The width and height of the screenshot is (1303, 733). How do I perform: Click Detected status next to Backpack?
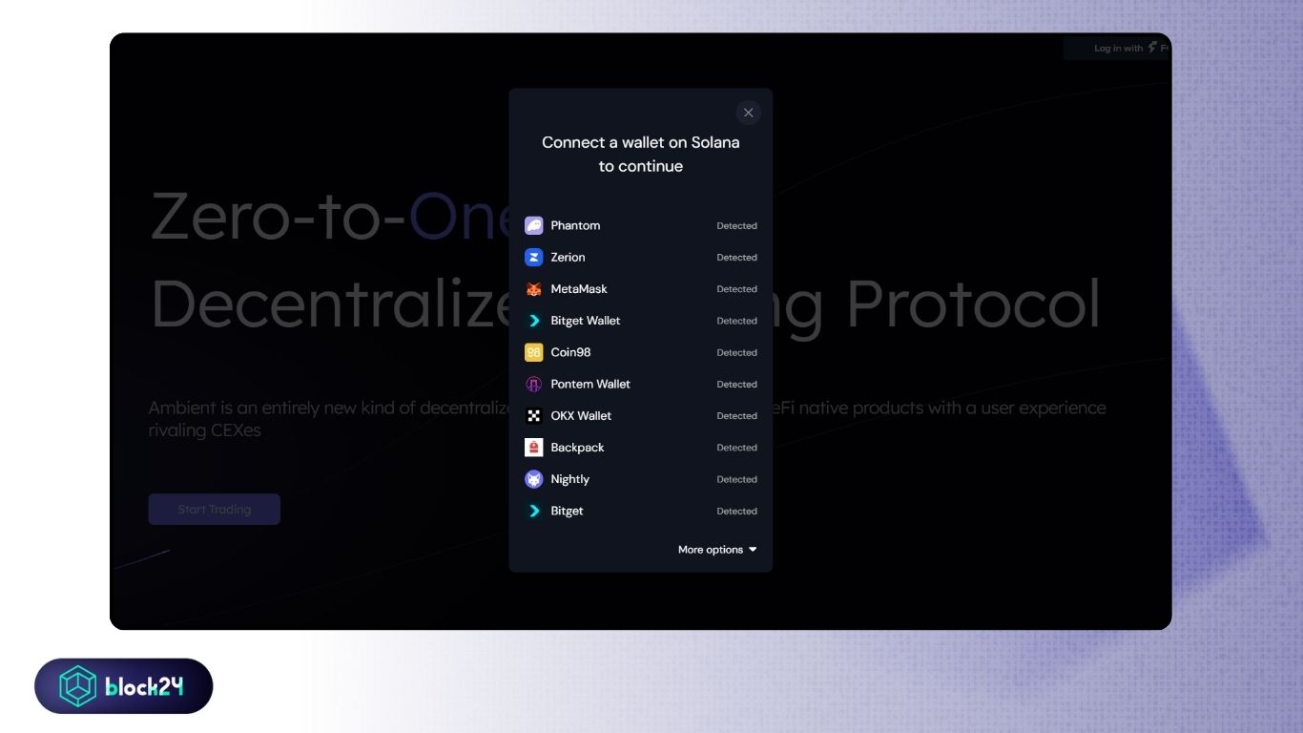coord(736,448)
